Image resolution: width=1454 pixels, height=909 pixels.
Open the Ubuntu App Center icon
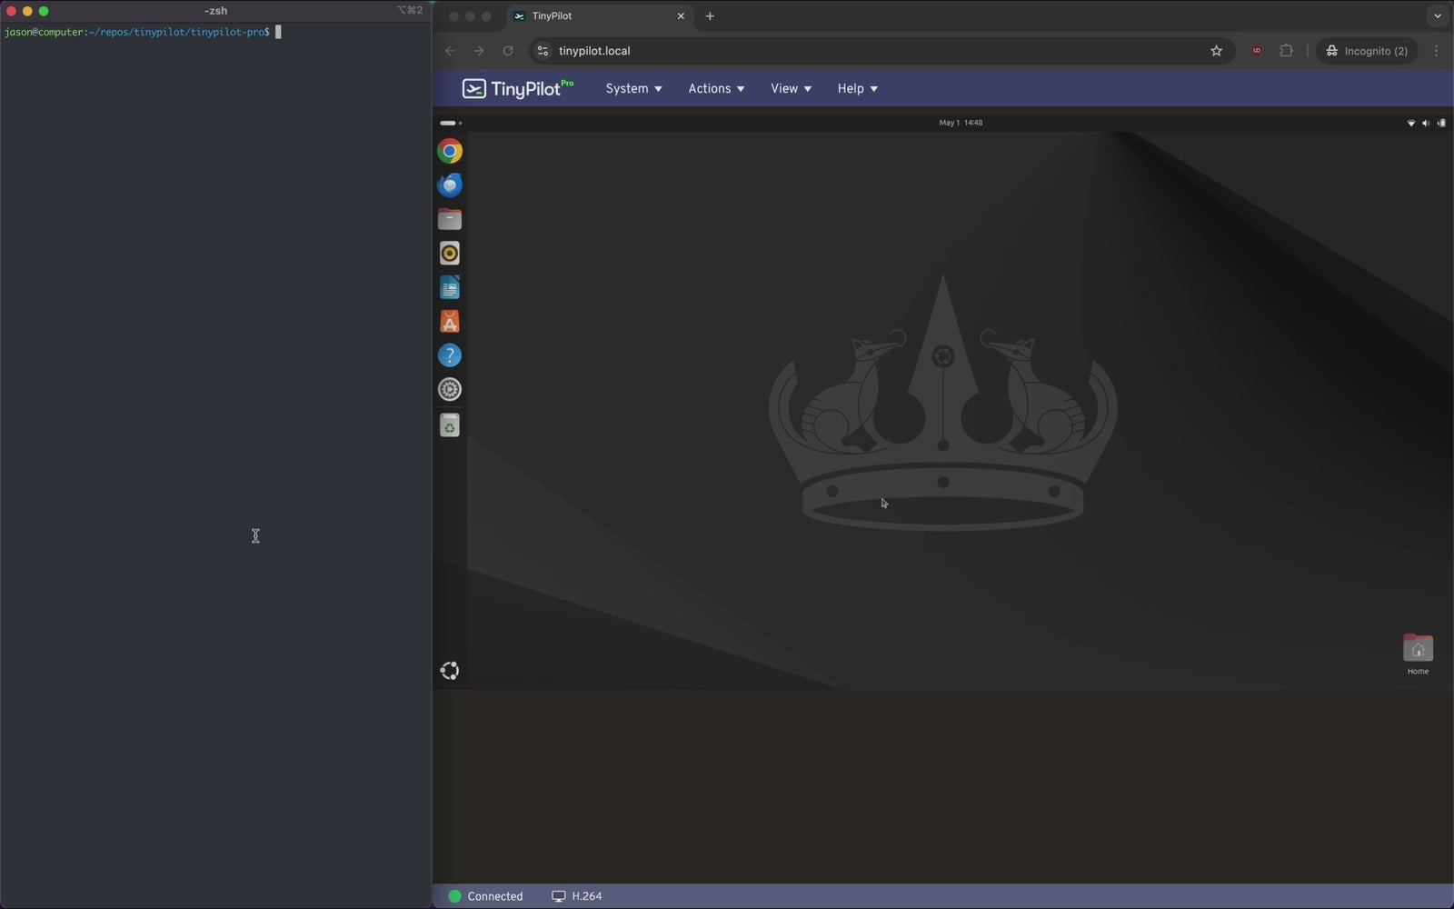(x=449, y=322)
